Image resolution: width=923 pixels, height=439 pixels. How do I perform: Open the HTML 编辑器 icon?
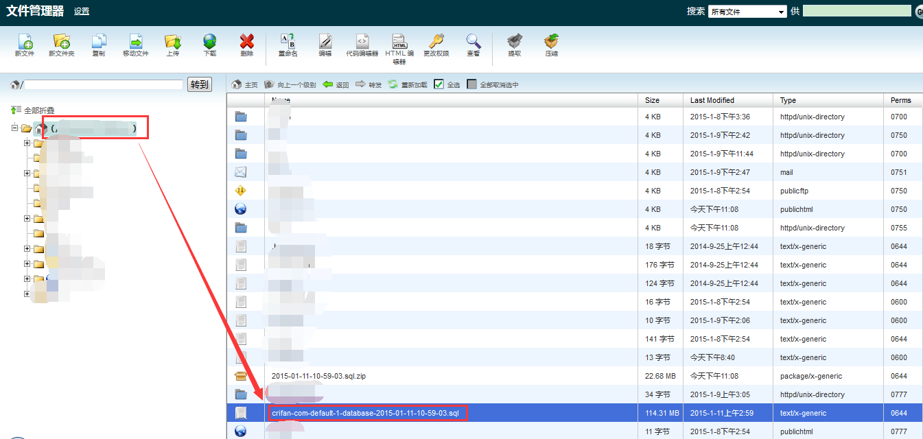[x=399, y=41]
